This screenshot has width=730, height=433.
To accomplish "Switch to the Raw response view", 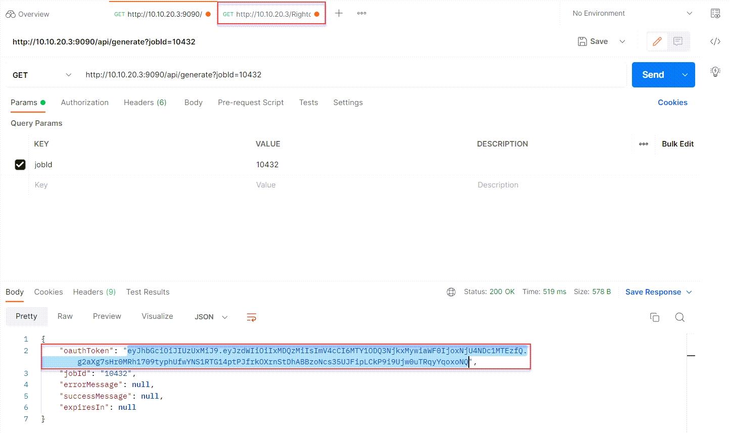I will [65, 316].
